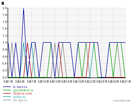The height and width of the screenshot is (103, 132).
Task: Click the lo.ners.ru legend label
Action: [x=20, y=87]
